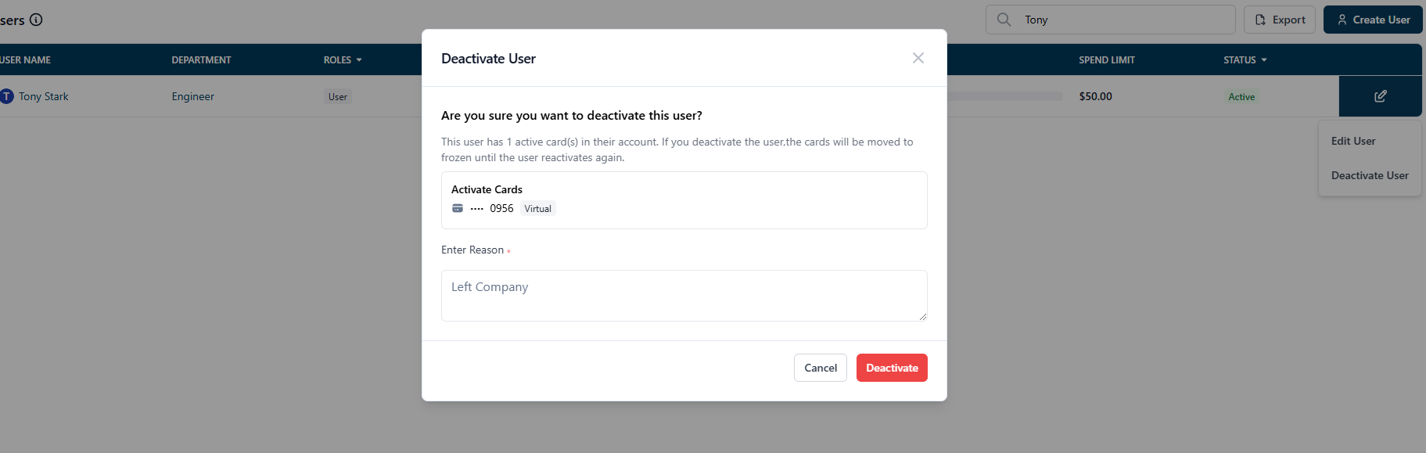Click the Export button
The image size is (1426, 453).
tap(1280, 20)
